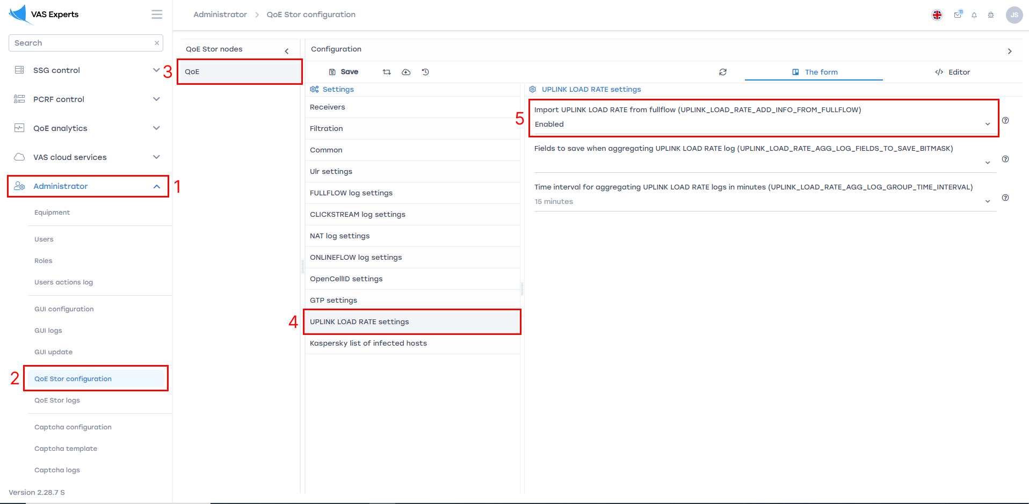Image resolution: width=1029 pixels, height=504 pixels.
Task: Select the The form tab
Action: [814, 72]
